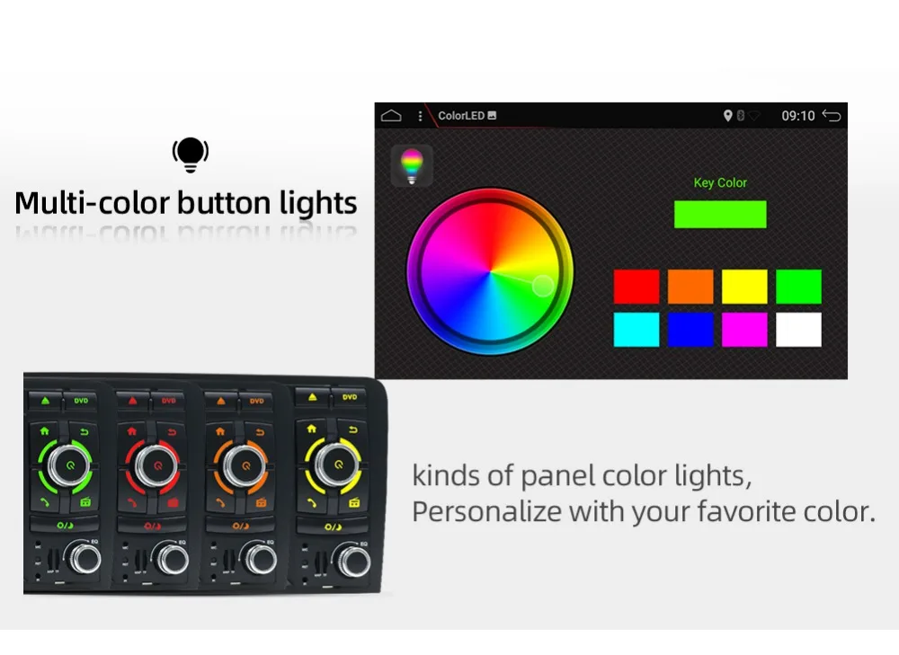Tap the back arrow next to 09:10
The height and width of the screenshot is (655, 899).
pos(832,116)
